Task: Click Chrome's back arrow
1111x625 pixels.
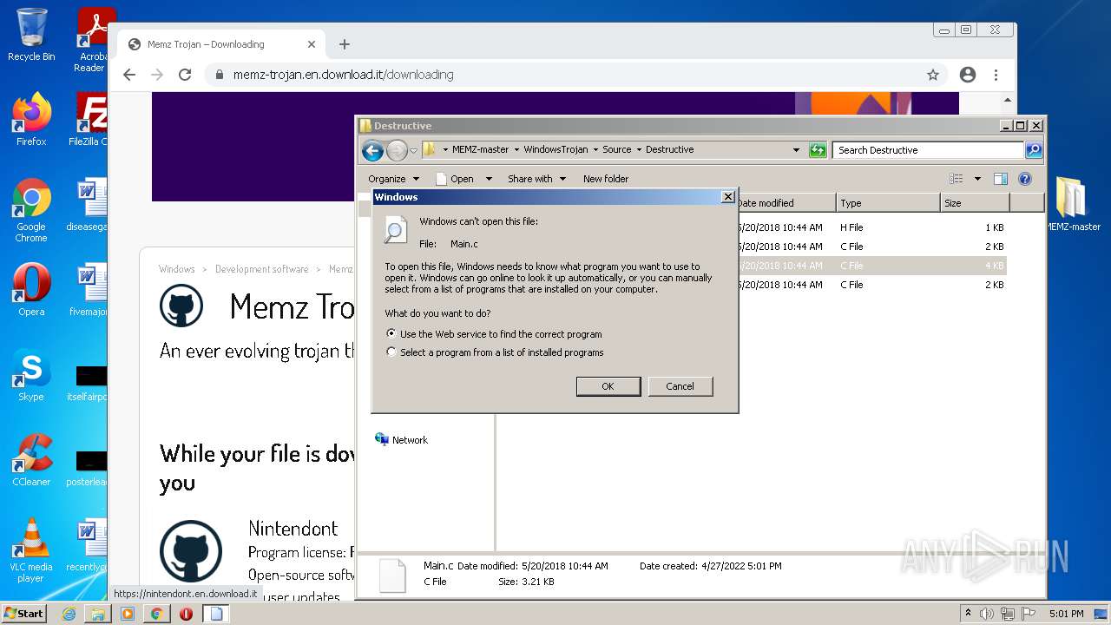Action: click(129, 75)
